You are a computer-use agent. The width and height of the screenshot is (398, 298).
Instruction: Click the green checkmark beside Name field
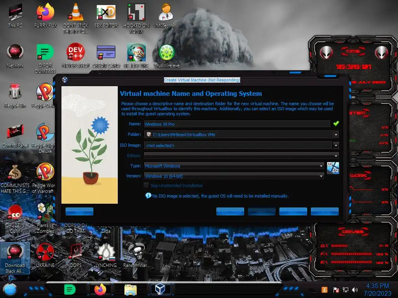[x=336, y=124]
